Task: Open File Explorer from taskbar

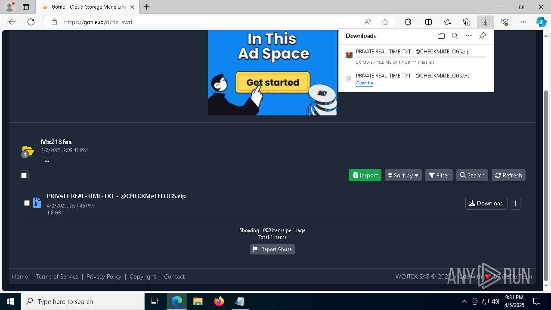Action: (198, 301)
